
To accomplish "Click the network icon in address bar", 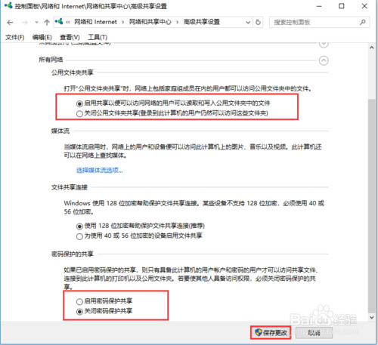I will pyautogui.click(x=59, y=22).
